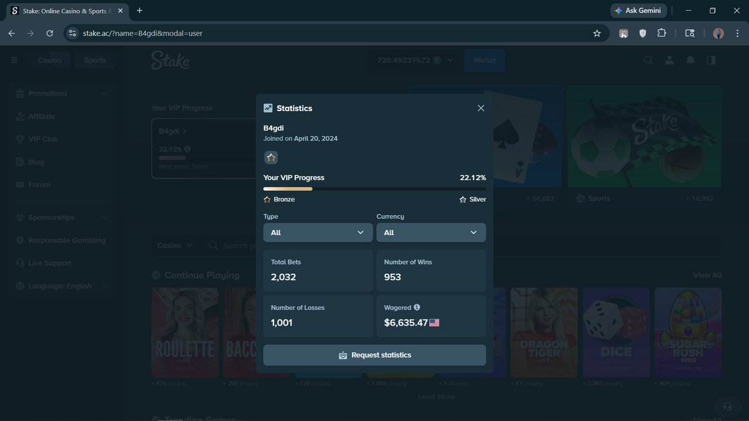Image resolution: width=749 pixels, height=421 pixels.
Task: Click the Number of Losses value 1,001
Action: click(x=281, y=322)
